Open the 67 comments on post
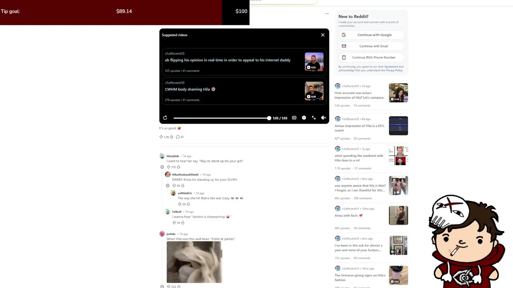513x288 pixels. pos(180,137)
